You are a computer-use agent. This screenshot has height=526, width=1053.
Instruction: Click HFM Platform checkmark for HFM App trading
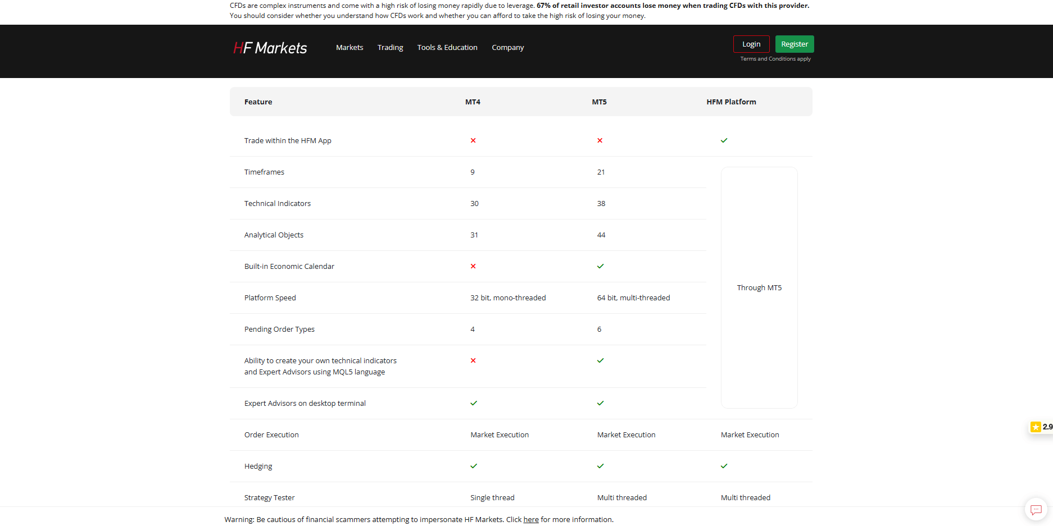[x=724, y=140]
